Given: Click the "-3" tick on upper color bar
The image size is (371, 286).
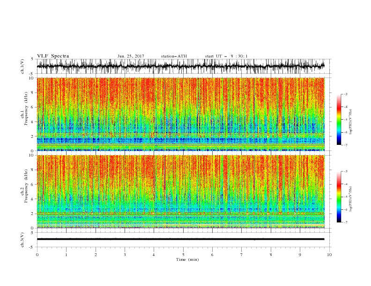Looking at the screenshot, I should 346,94.
